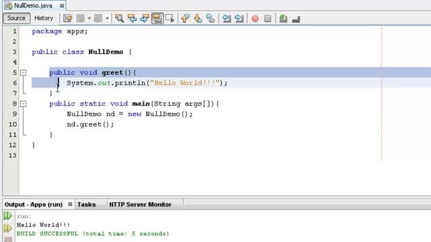
Task: Click 'println' on line 6
Action: (x=130, y=83)
